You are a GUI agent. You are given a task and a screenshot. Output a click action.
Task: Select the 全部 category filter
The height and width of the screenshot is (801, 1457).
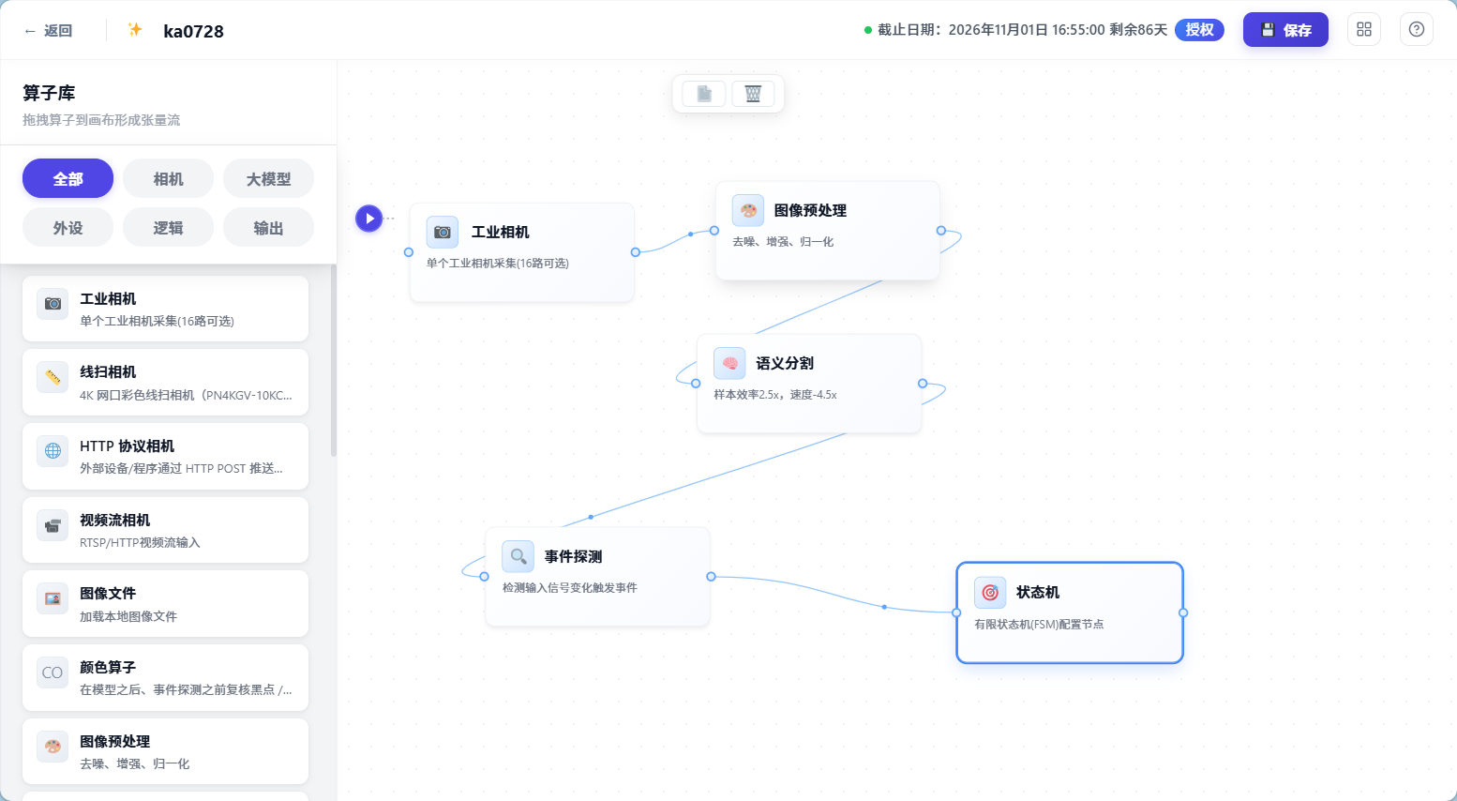tap(68, 178)
